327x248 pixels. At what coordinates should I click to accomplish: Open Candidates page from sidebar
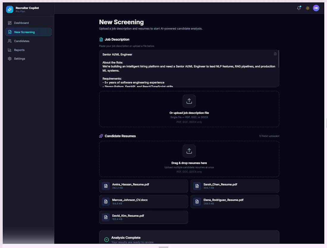28,41
